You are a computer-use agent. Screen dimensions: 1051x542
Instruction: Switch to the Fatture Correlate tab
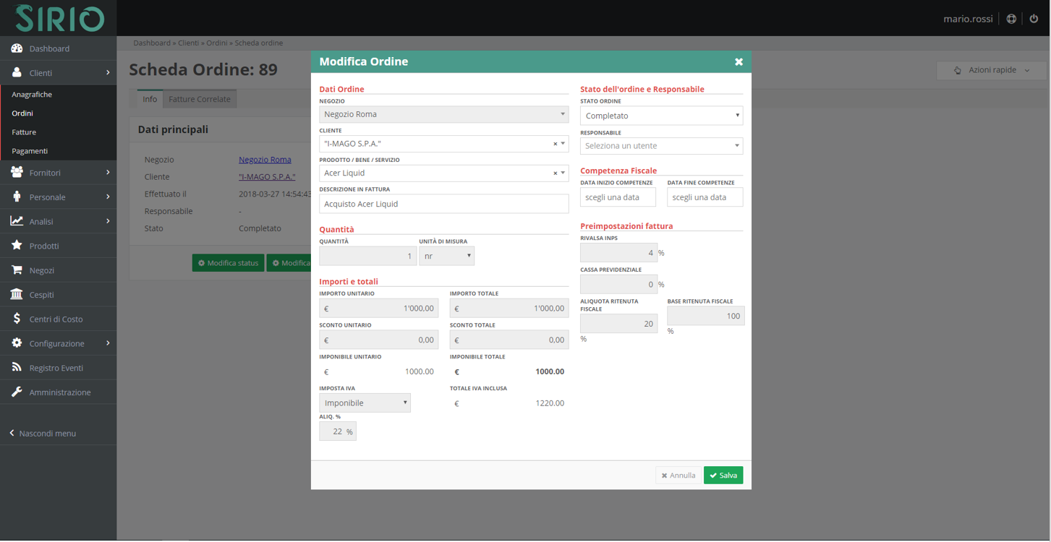coord(199,99)
